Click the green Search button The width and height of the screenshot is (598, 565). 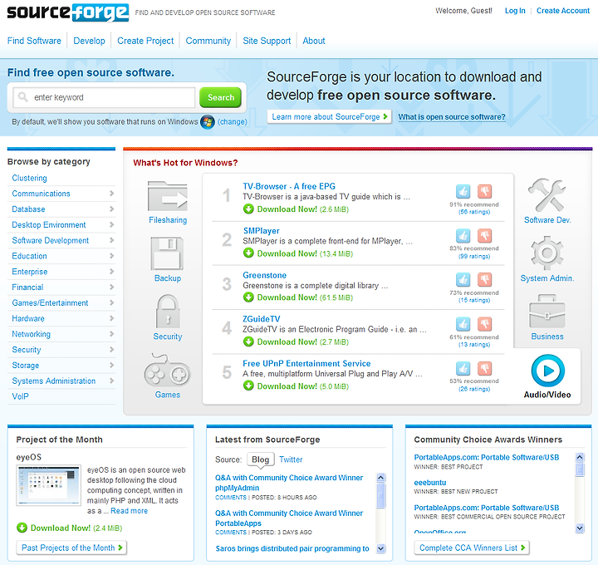(220, 97)
